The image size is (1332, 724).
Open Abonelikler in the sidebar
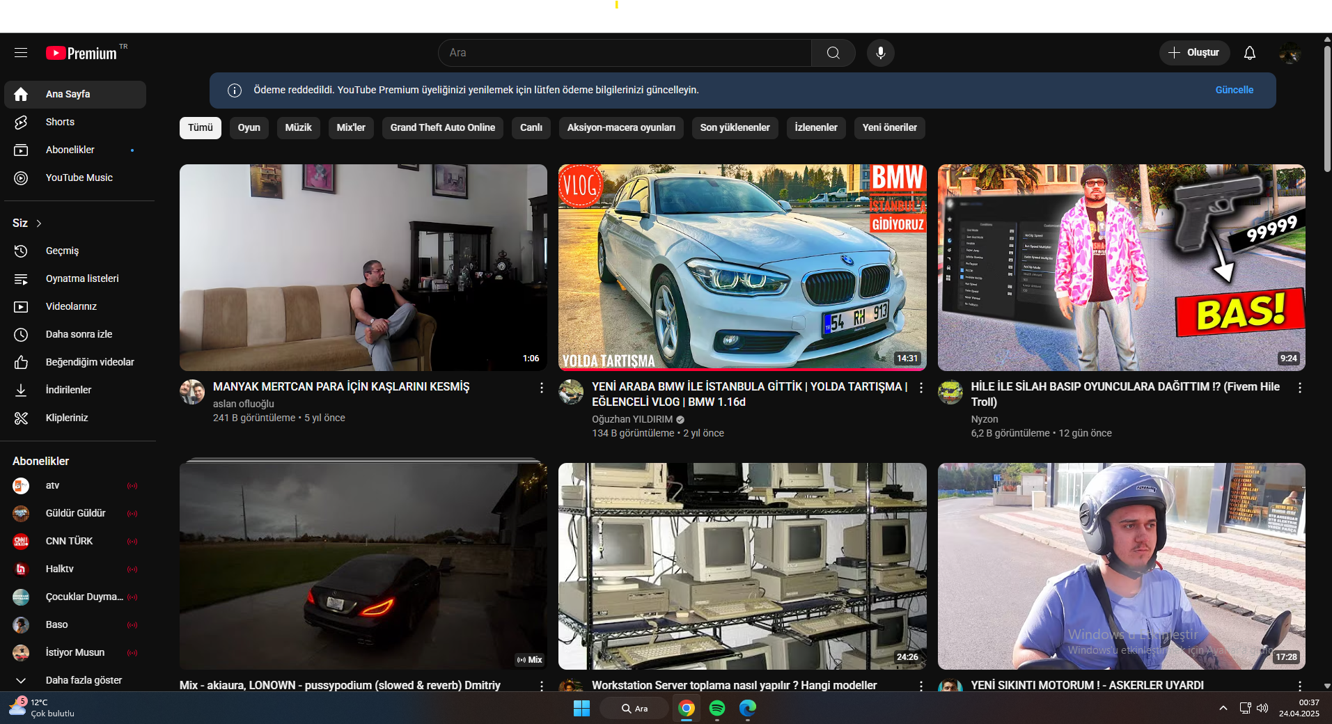75,150
